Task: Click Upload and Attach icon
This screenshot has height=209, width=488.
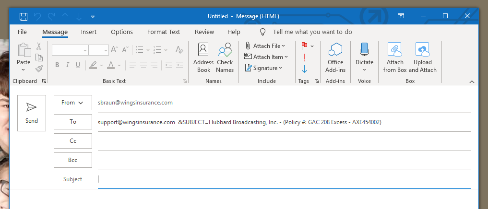Action: [x=422, y=58]
